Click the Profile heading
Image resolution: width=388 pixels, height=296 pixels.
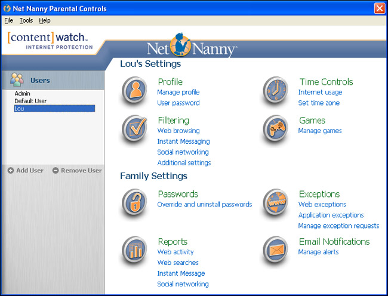coord(170,82)
